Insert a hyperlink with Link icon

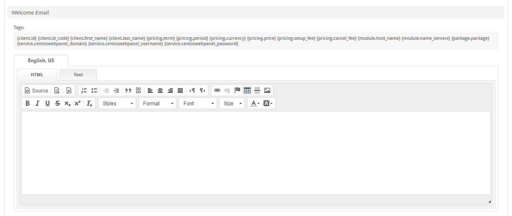(217, 90)
